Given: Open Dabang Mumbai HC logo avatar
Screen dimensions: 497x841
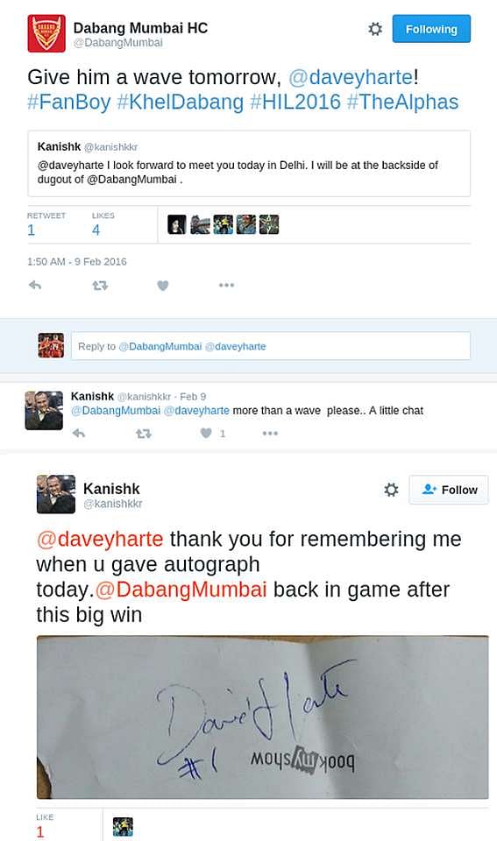Looking at the screenshot, I should [46, 33].
